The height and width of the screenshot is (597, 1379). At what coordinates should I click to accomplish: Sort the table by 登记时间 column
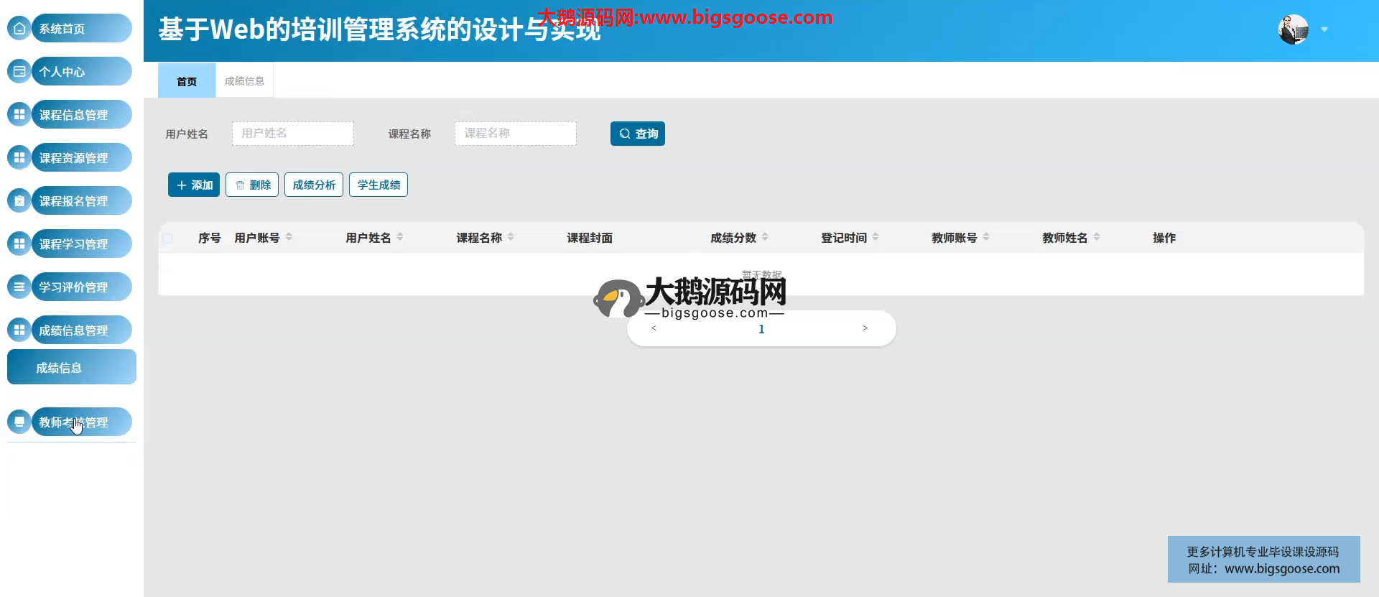(x=876, y=237)
